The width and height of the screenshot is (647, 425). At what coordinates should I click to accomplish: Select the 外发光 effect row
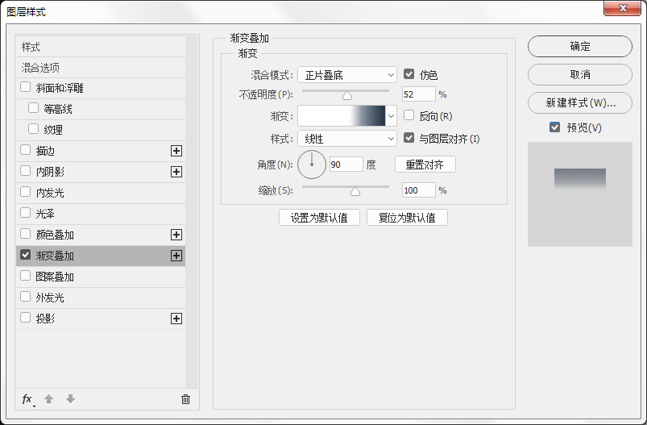point(101,298)
